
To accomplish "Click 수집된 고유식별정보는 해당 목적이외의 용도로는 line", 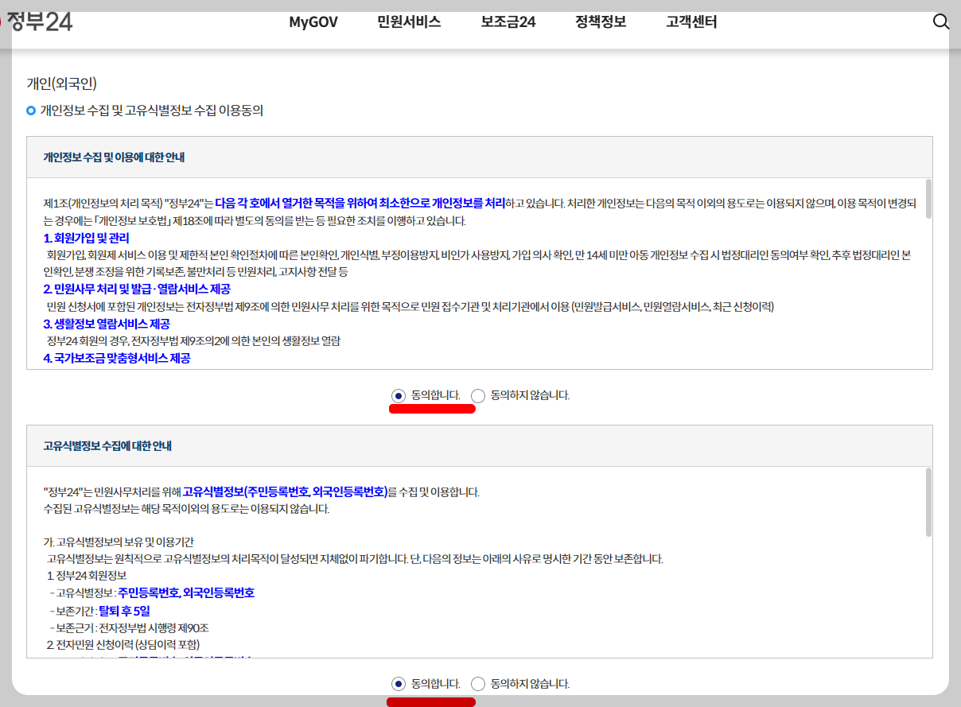I will (186, 509).
